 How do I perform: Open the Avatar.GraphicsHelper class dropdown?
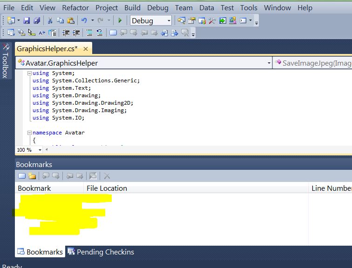[144, 63]
